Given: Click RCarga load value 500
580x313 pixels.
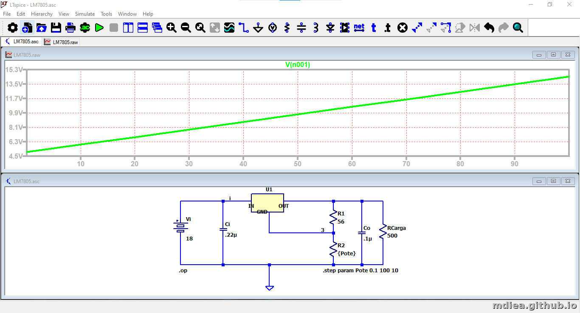Looking at the screenshot, I should pyautogui.click(x=392, y=236).
